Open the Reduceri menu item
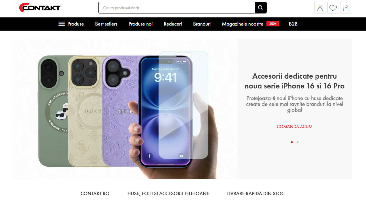 [x=173, y=24]
